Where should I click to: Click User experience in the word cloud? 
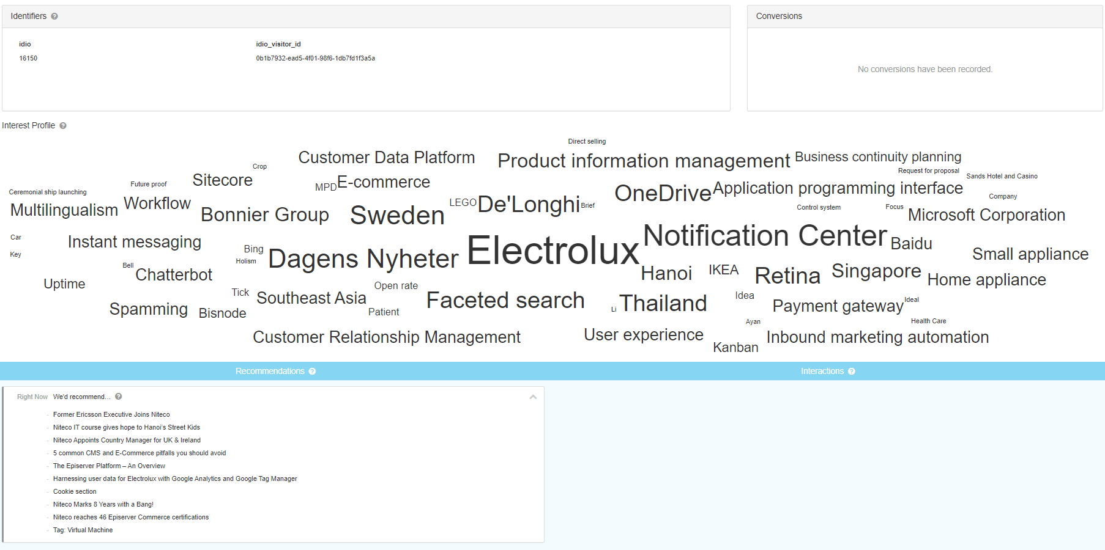pyautogui.click(x=644, y=335)
